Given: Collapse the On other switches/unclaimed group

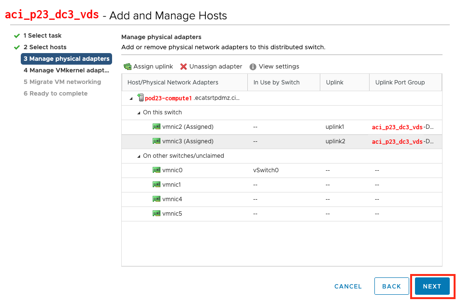Looking at the screenshot, I should click(x=139, y=156).
